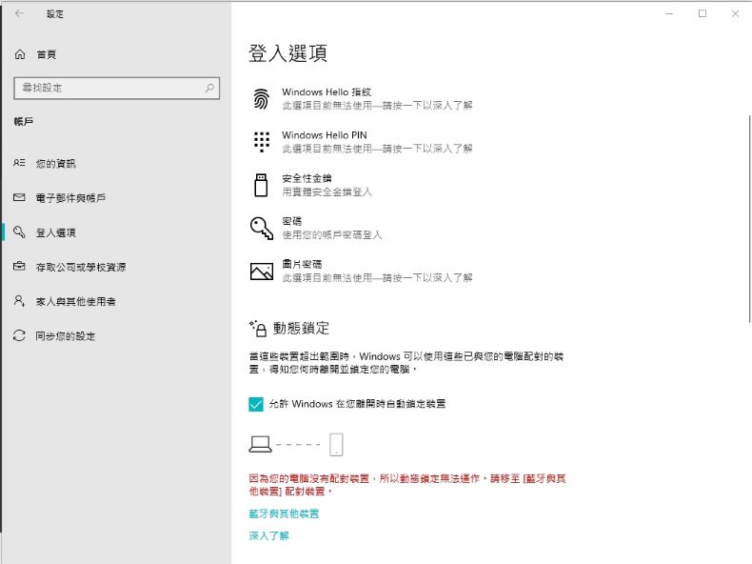Viewport: 752px width, 564px height.
Task: Click the magnifier icon in search box
Action: 209,88
